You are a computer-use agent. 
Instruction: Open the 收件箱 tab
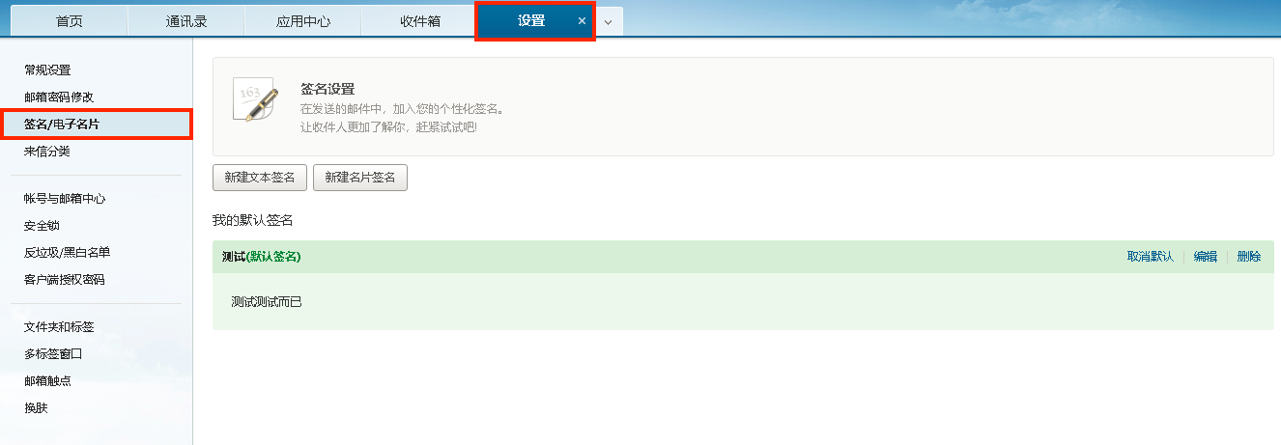tap(420, 21)
